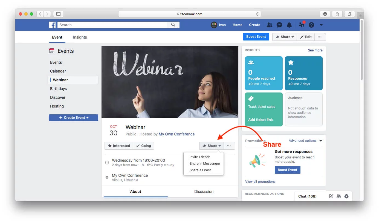Image resolution: width=379 pixels, height=223 pixels.
Task: Open chat settings via the gear icon
Action: 346,196
